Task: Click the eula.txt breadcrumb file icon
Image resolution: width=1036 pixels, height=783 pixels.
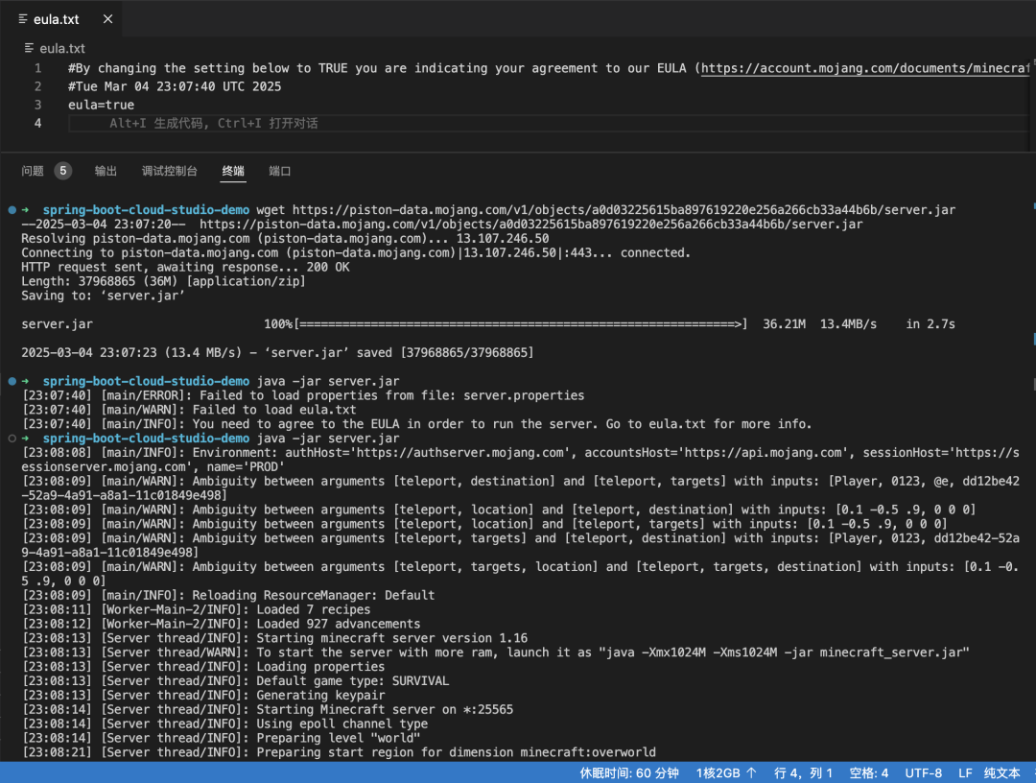Action: (30, 48)
